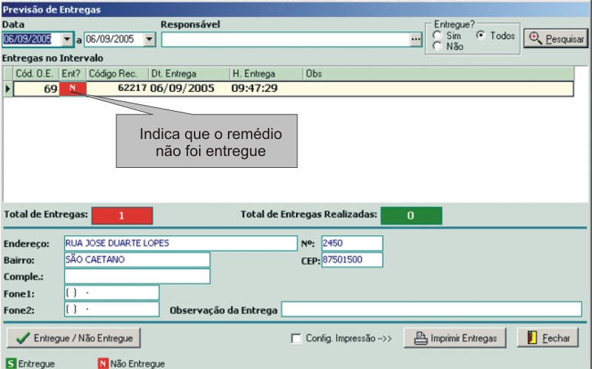Click the Ent? column header

(73, 73)
